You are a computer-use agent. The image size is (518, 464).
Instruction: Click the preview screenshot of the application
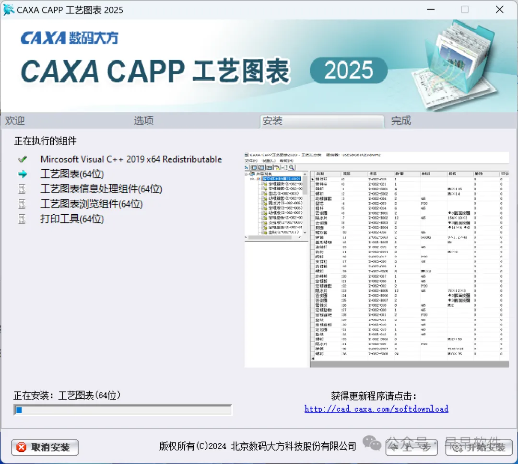coord(377,260)
